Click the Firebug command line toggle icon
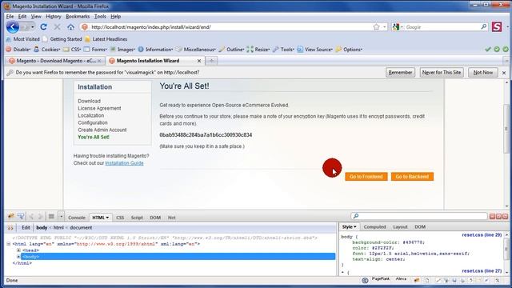 pos(51,217)
